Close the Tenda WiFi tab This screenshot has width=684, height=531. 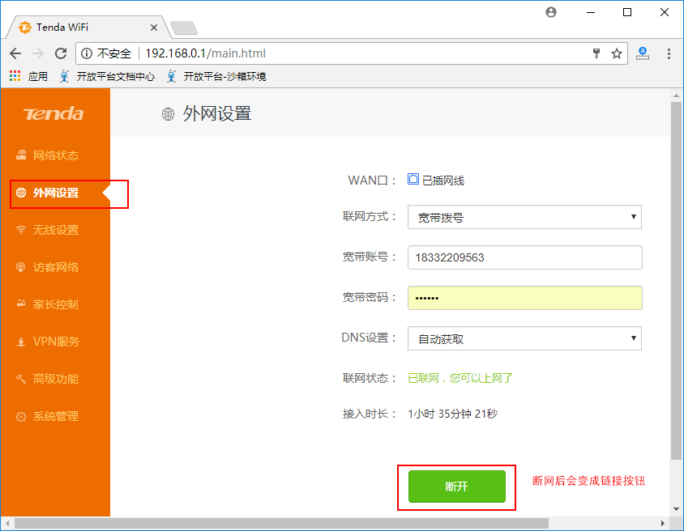click(x=153, y=28)
